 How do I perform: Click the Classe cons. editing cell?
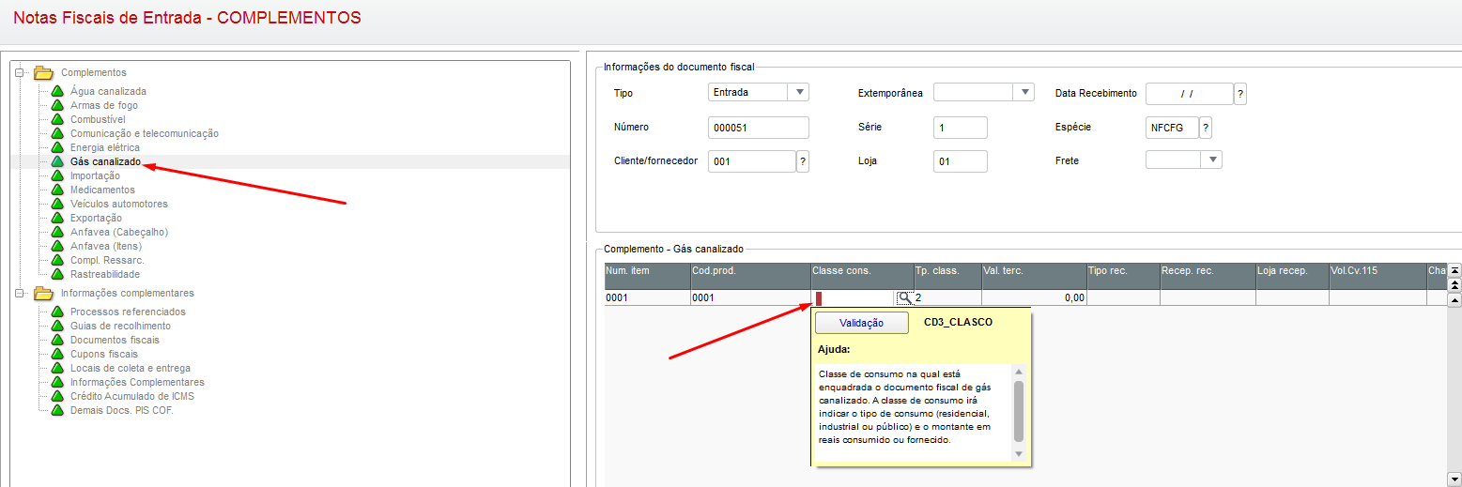tap(854, 298)
